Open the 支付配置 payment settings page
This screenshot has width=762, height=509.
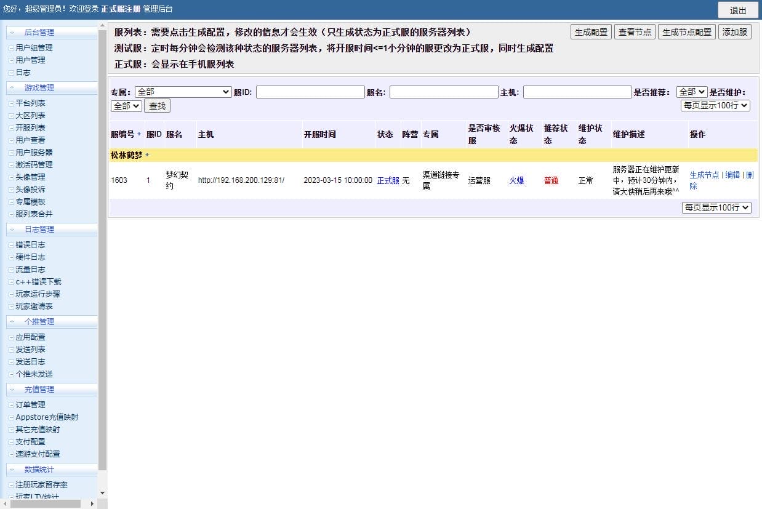(x=29, y=441)
